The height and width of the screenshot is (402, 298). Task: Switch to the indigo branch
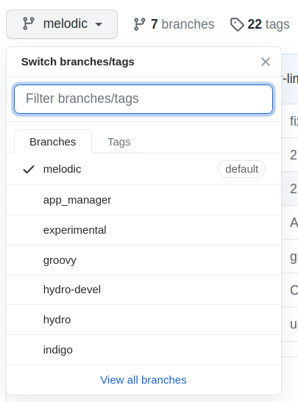[143, 350]
